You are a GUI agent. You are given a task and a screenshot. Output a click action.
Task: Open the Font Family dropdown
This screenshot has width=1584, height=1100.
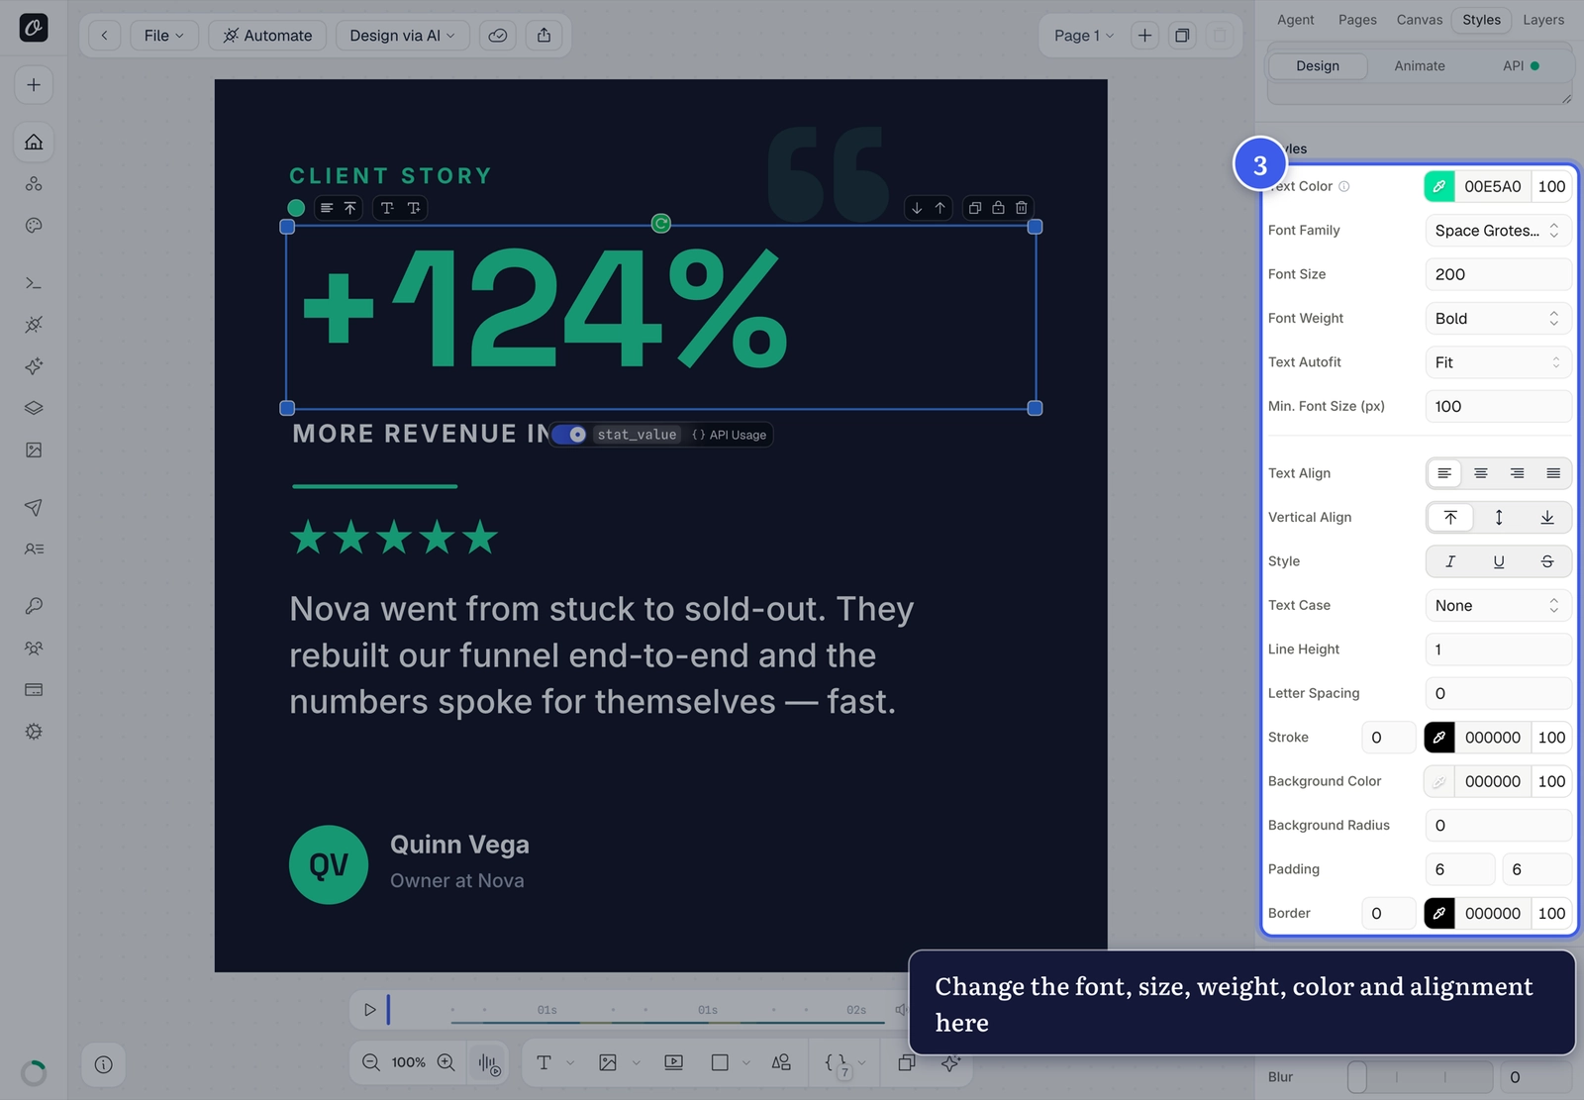1498,231
